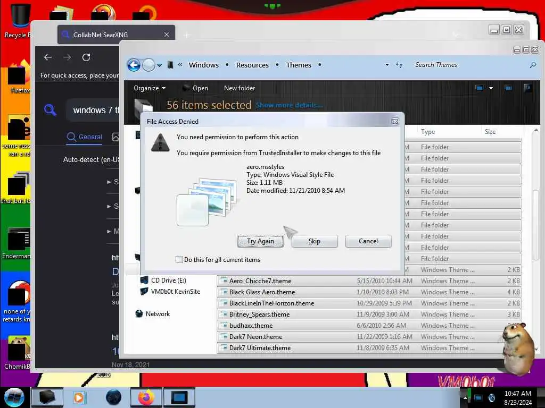This screenshot has height=408, width=545.
Task: Click the browser back arrow
Action: 48,57
